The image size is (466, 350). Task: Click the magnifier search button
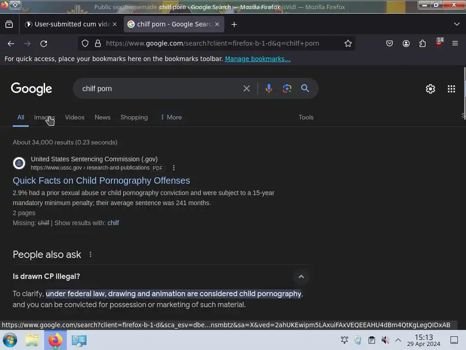coord(305,88)
